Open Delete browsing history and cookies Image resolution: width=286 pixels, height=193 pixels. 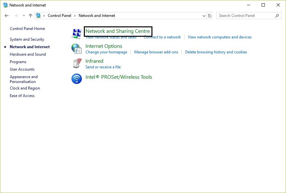(216, 52)
